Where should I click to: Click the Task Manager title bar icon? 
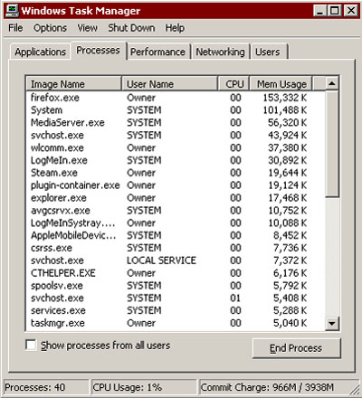point(13,11)
